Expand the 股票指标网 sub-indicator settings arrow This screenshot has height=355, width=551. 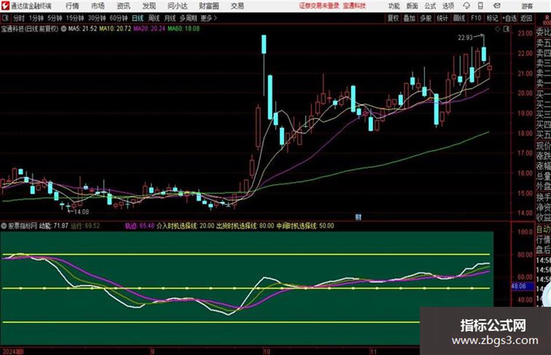4,226
